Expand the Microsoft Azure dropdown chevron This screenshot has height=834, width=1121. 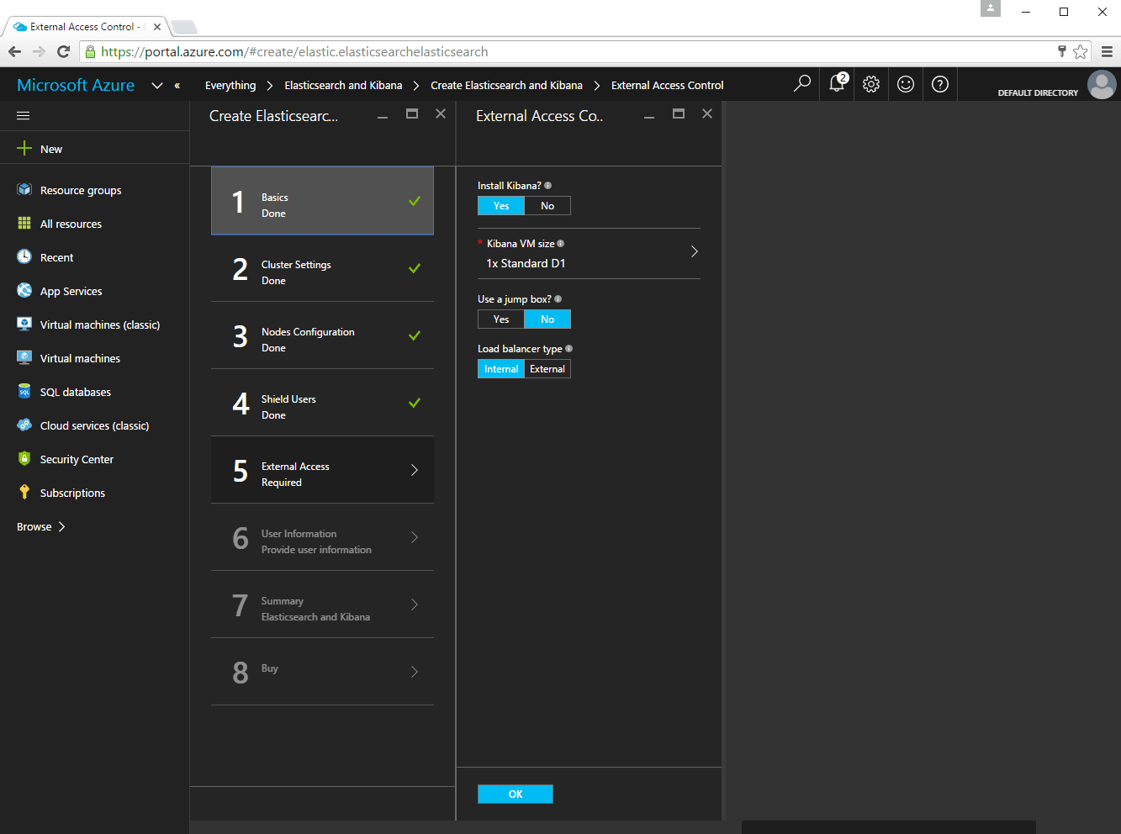point(157,85)
